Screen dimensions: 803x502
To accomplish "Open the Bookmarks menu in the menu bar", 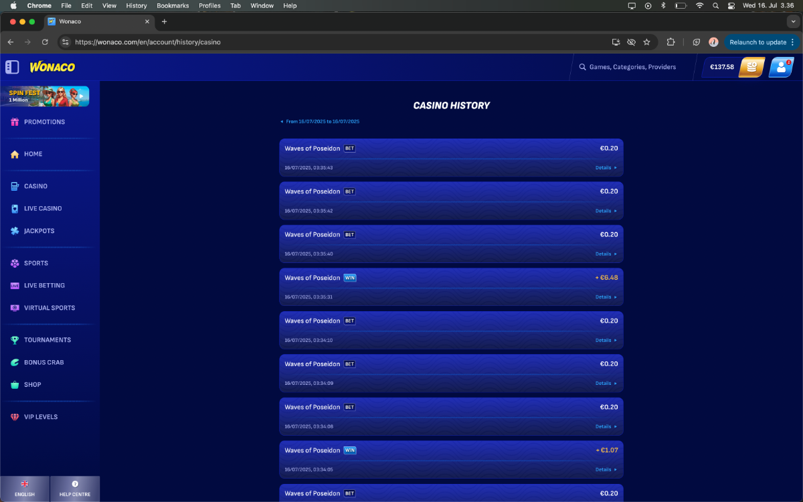I will (x=173, y=5).
